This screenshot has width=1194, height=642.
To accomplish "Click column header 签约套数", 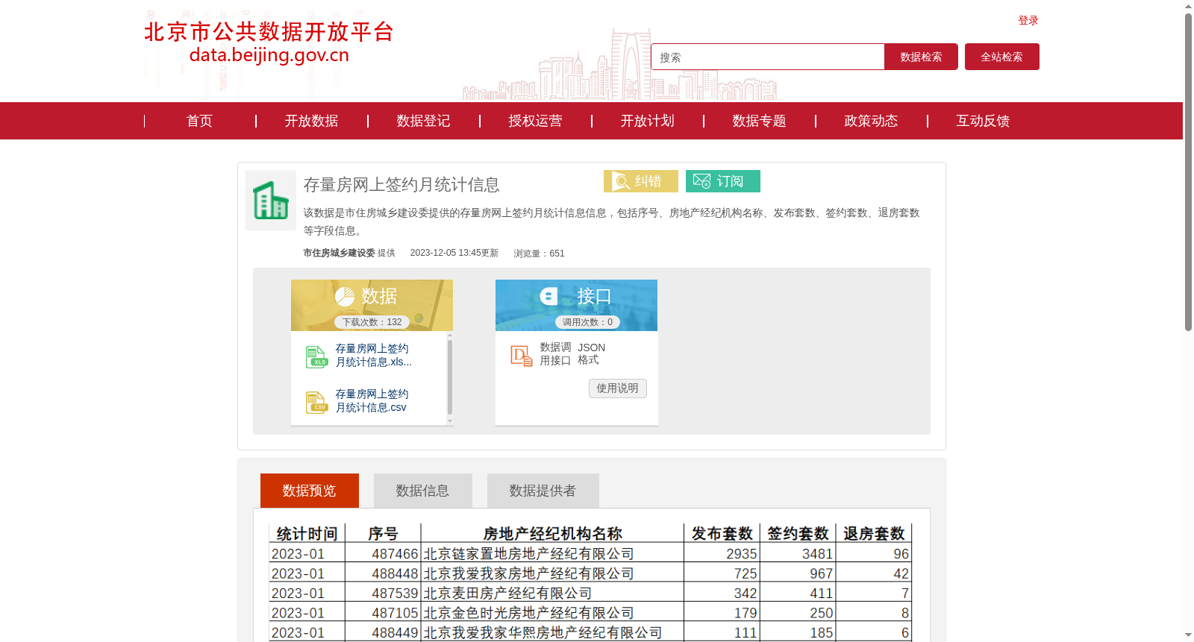I will 798,533.
